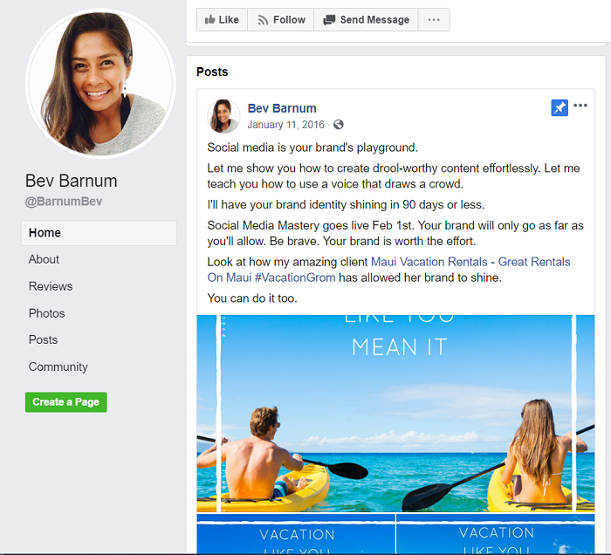Screen dimensions: 611x555
Task: Open the lower-left Vacation photo tile
Action: 296,533
